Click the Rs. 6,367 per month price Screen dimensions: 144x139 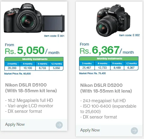(107, 50)
